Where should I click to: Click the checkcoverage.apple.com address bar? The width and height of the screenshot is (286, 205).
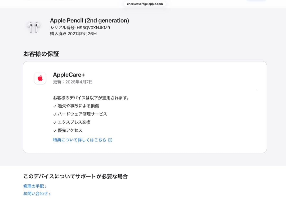point(145,4)
